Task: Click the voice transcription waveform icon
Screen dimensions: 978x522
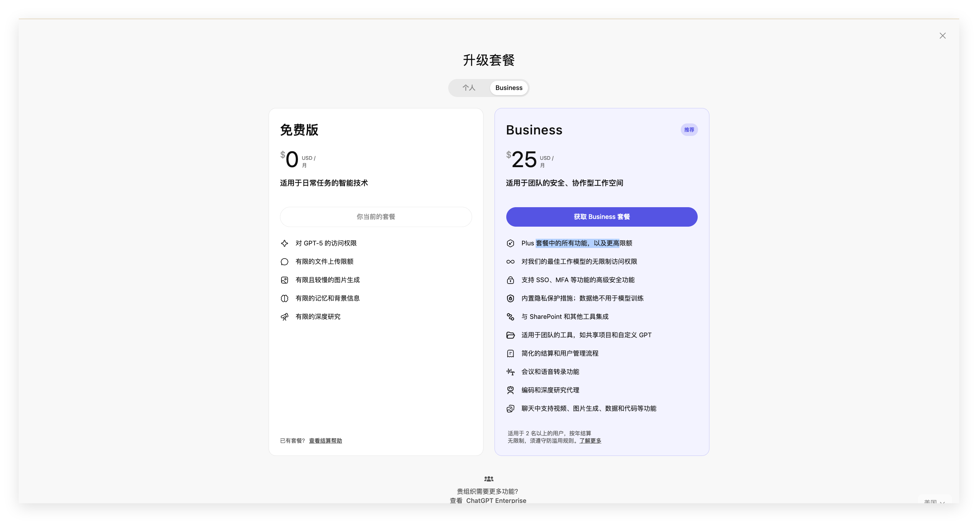Action: point(510,372)
